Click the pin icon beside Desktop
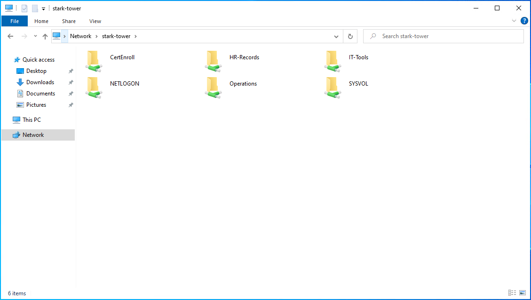The height and width of the screenshot is (300, 531). (71, 71)
